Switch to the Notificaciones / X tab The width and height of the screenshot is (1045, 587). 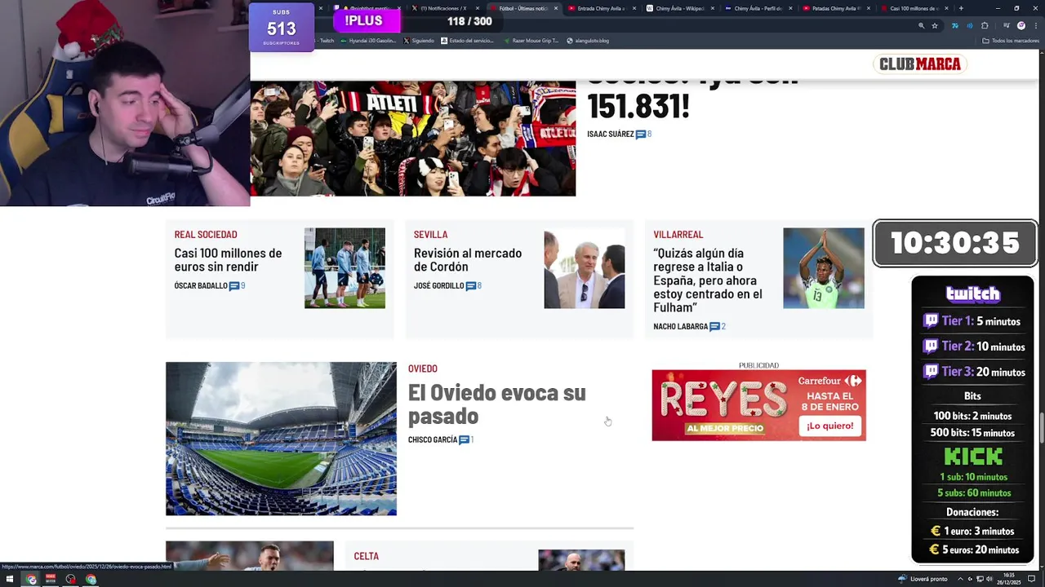(442, 8)
